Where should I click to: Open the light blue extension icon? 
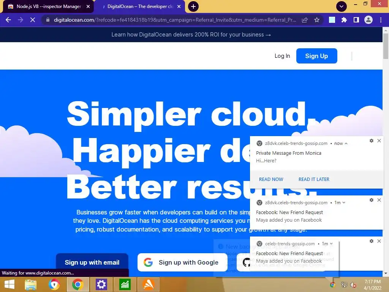pyautogui.click(x=332, y=20)
